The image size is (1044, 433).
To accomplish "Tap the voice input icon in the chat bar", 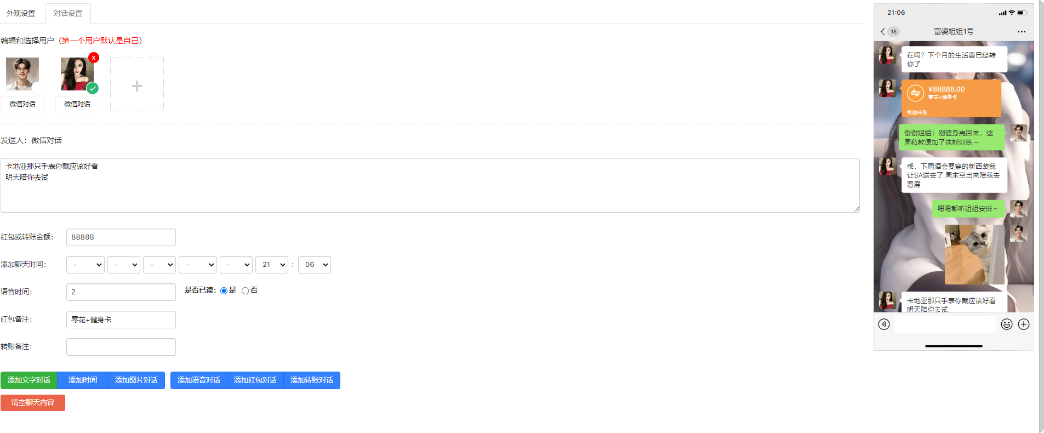I will [884, 324].
